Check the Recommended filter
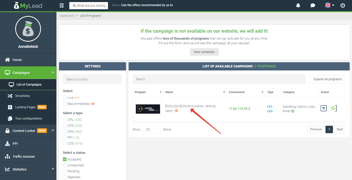Viewport: 352px width, 180px height. [64, 104]
